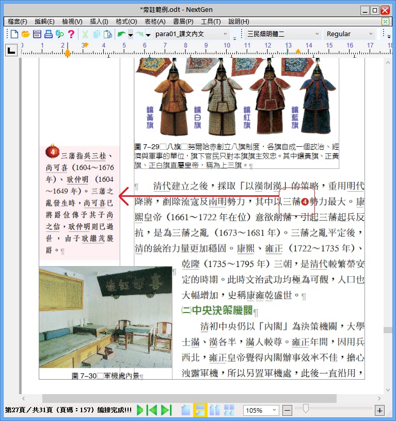Image resolution: width=396 pixels, height=421 pixels.
Task: Open the 工具(T) menu
Action: (x=211, y=22)
